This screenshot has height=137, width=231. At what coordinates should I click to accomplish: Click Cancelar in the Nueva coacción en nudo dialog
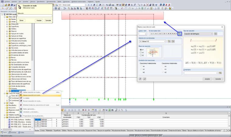[218, 79]
